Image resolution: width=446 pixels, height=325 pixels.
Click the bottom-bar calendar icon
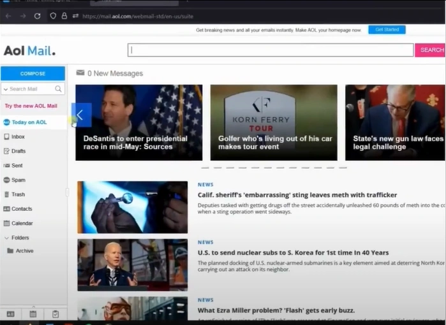coord(33,314)
